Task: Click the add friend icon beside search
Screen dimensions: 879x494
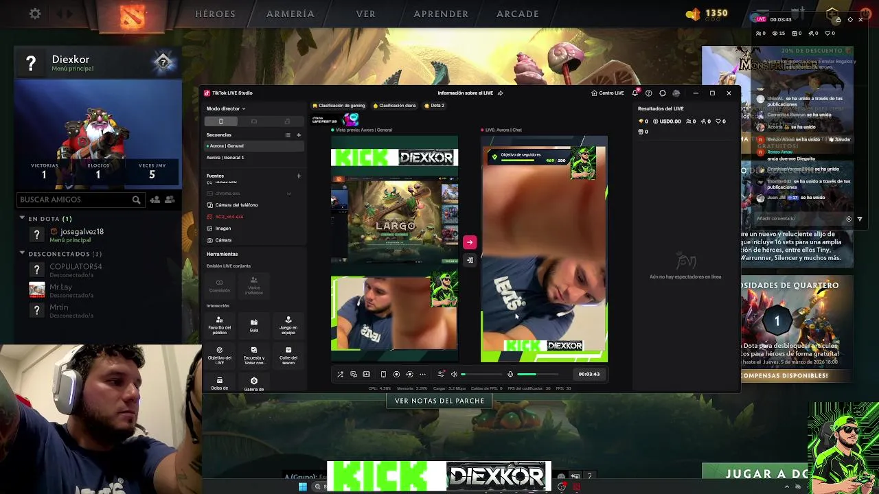Action: (155, 200)
